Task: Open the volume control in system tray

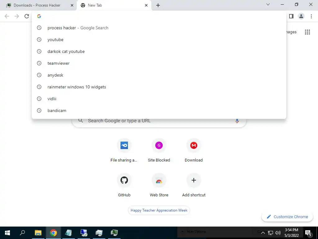Action: 278,233
